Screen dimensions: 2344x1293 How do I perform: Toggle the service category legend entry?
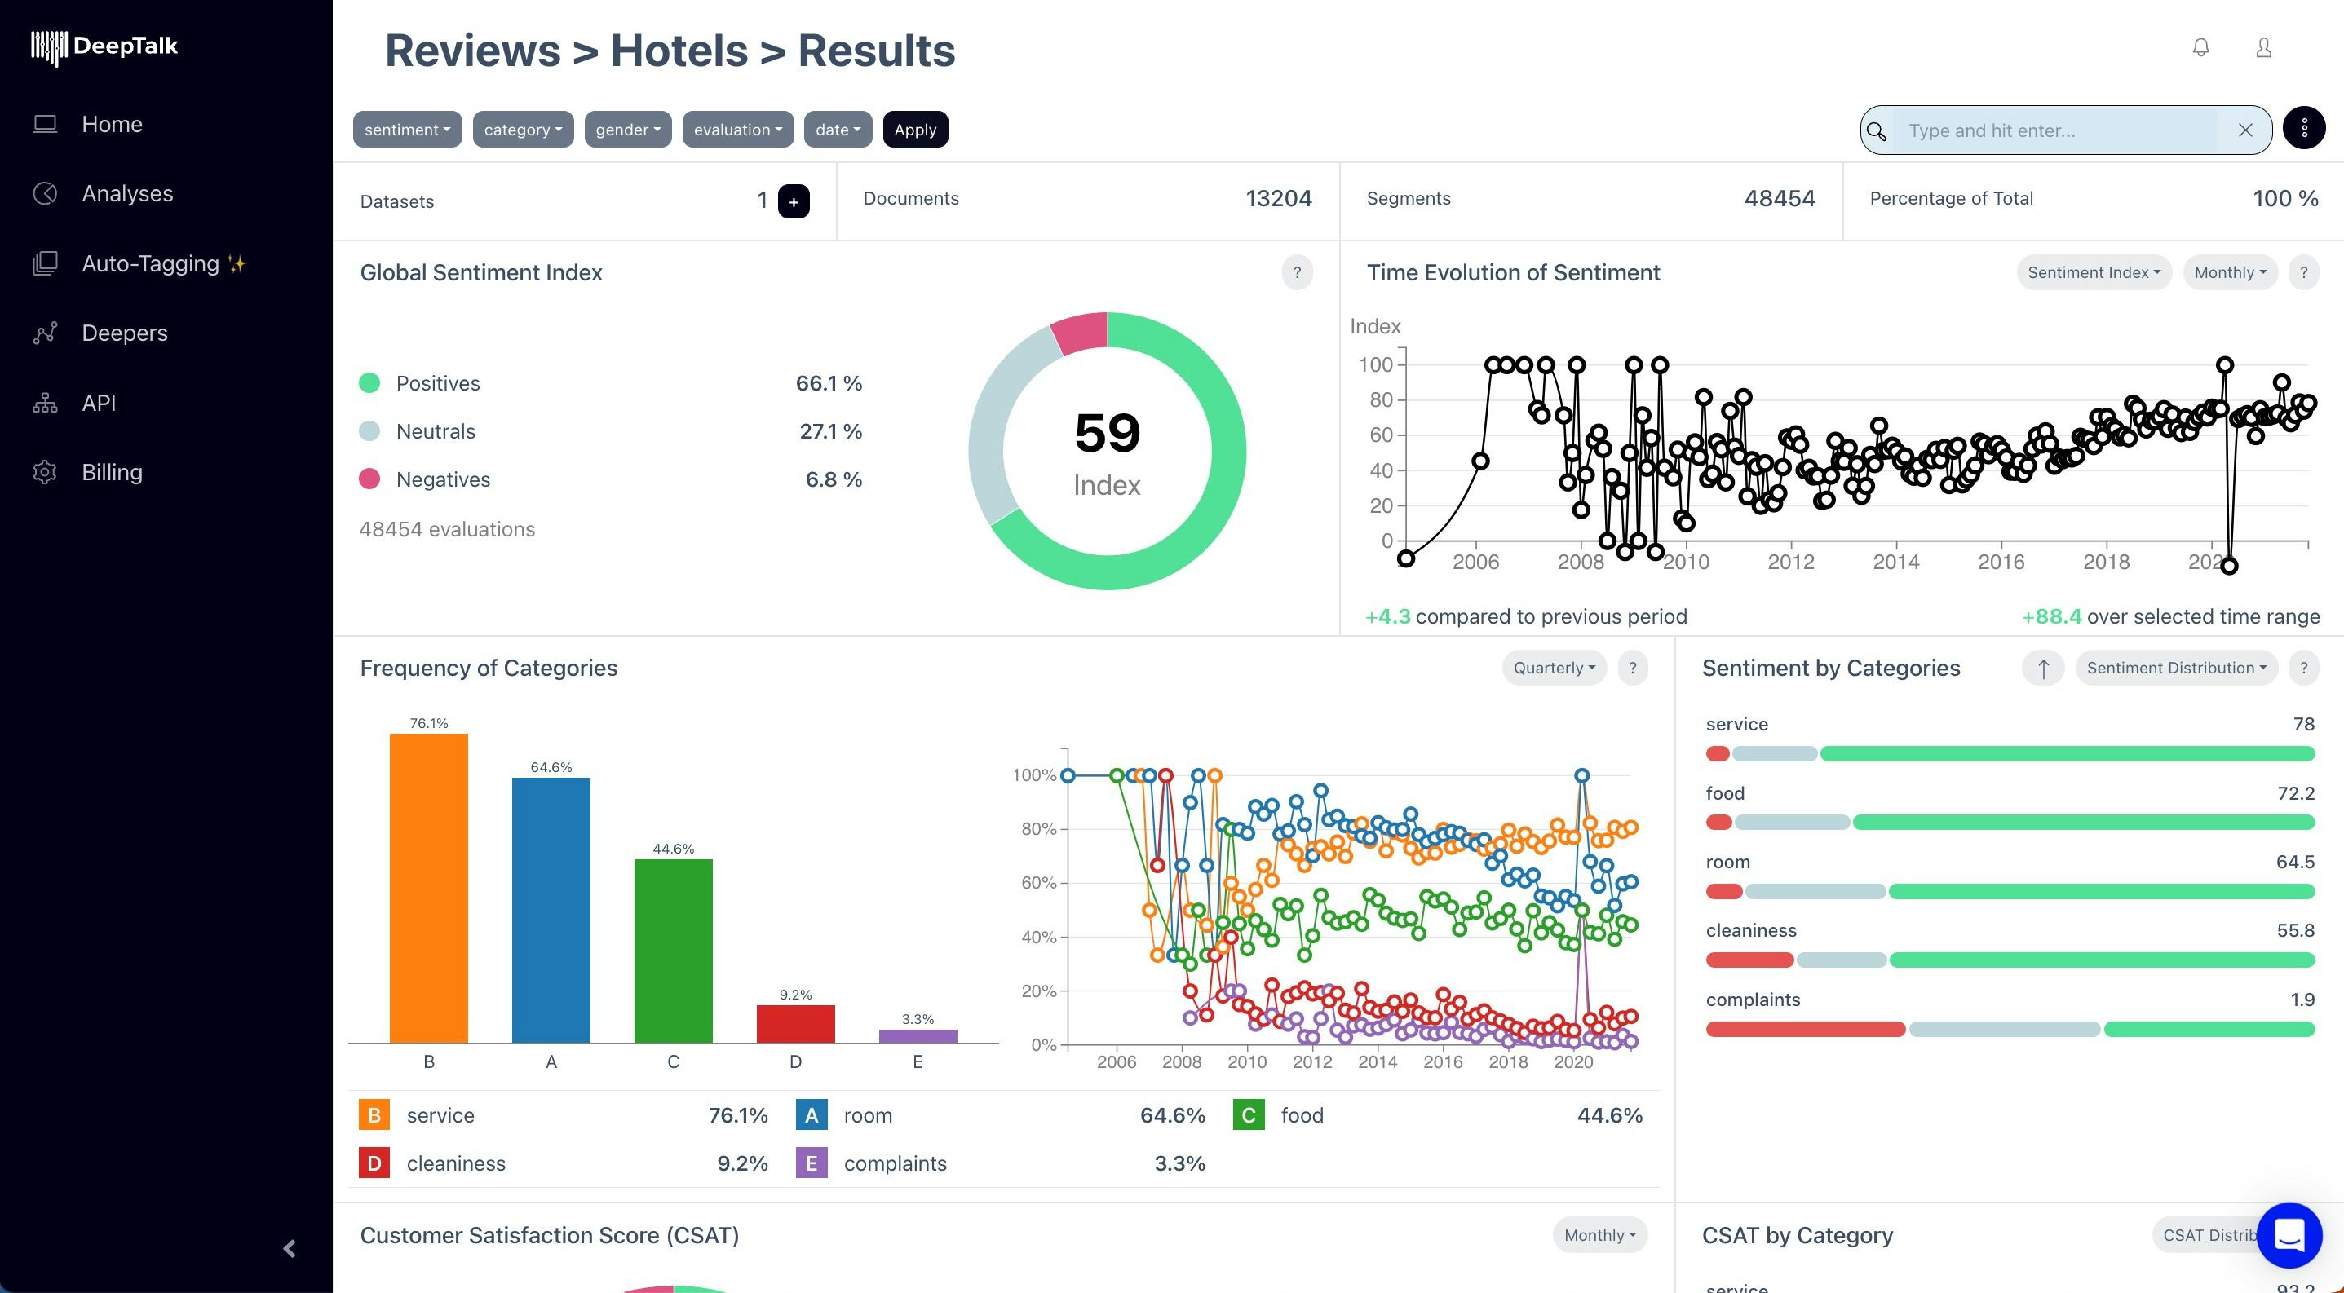tap(440, 1114)
